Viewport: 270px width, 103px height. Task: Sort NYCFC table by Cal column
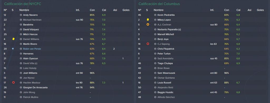pos(104,10)
